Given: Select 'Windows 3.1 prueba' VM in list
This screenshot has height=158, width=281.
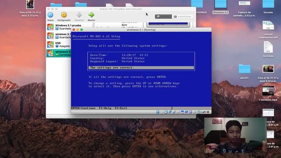Looking at the screenshot, I should pyautogui.click(x=70, y=27).
